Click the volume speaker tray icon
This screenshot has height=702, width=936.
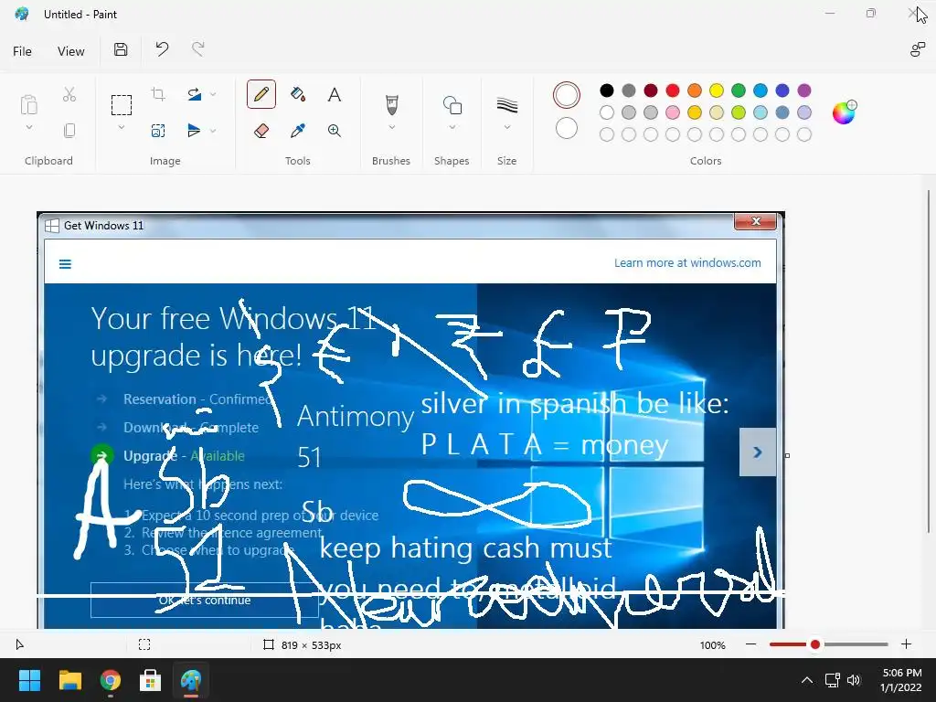coord(855,680)
